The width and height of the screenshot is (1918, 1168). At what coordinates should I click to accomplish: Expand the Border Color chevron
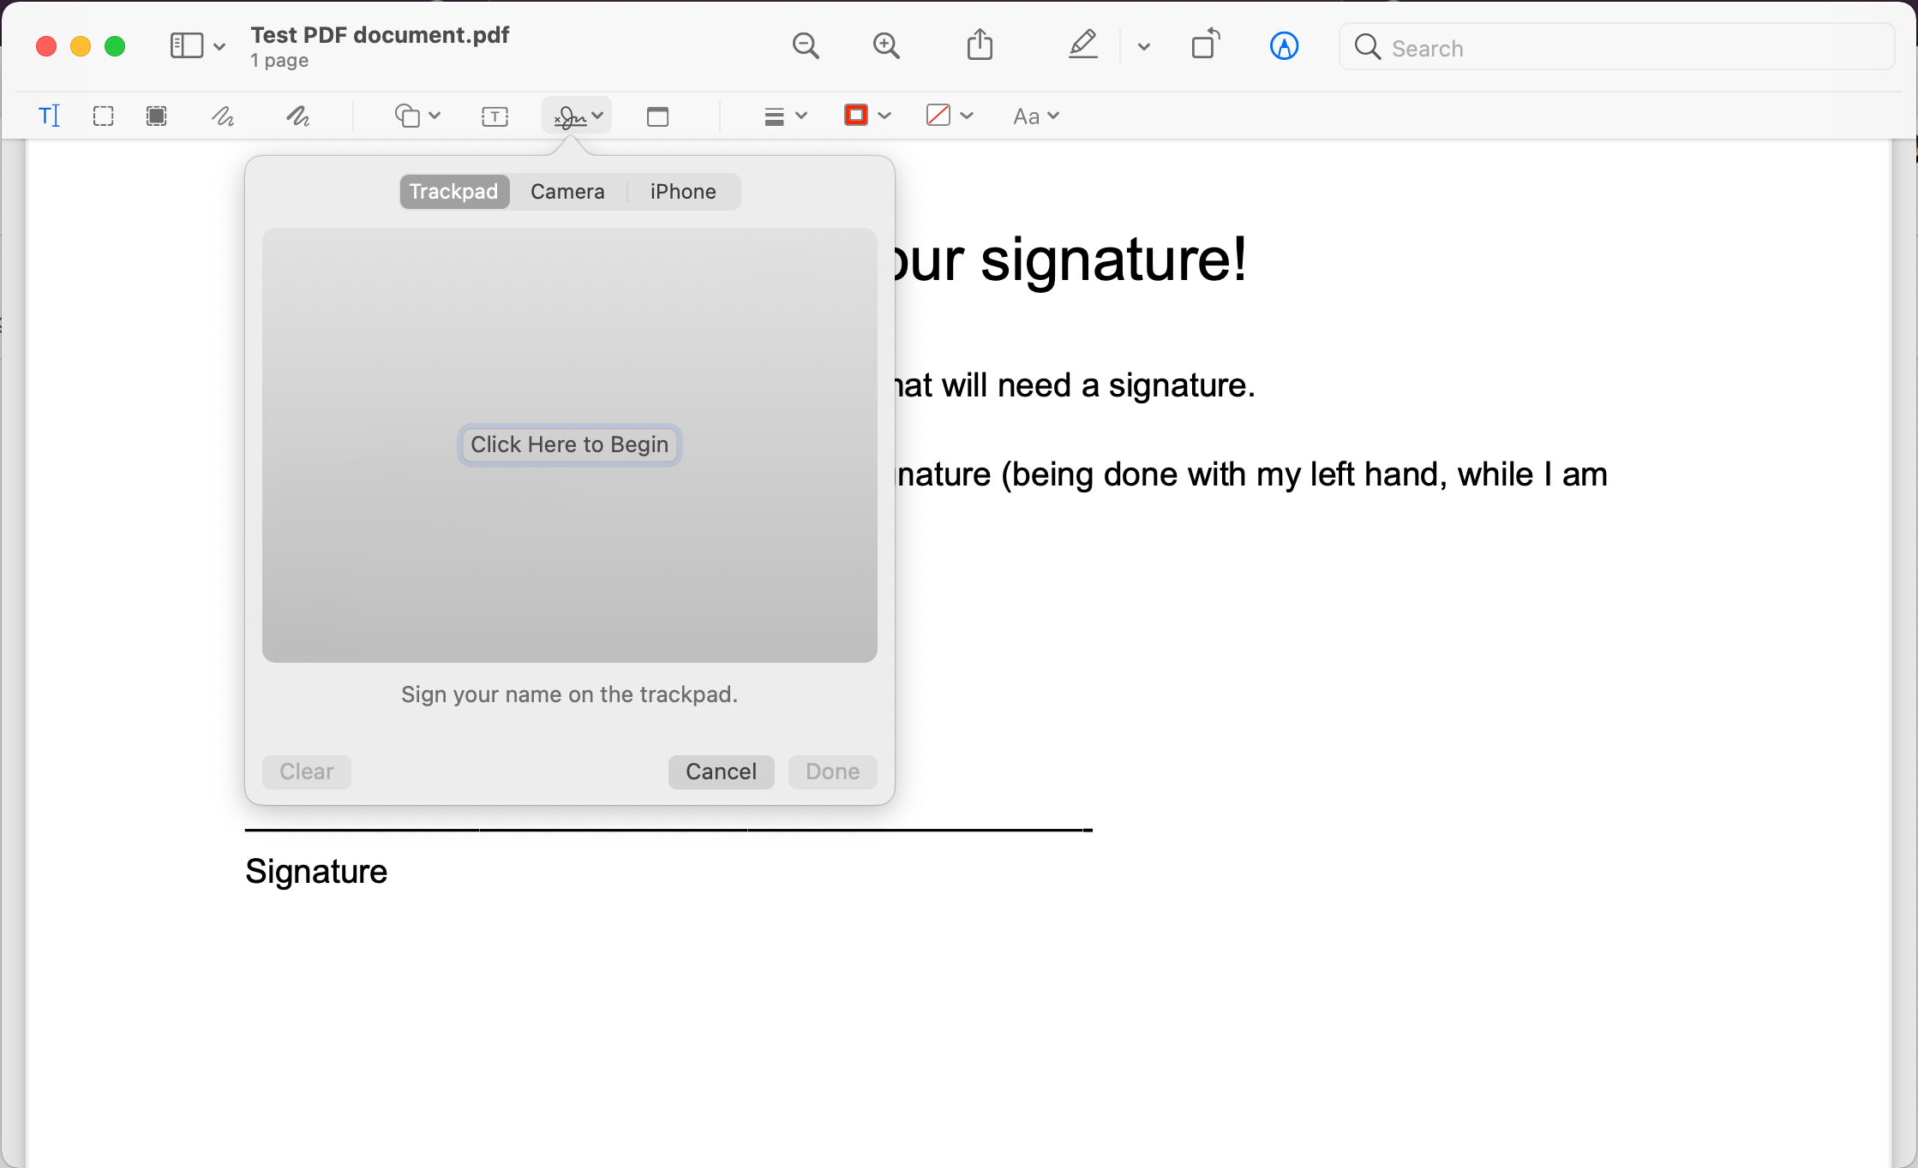click(884, 116)
